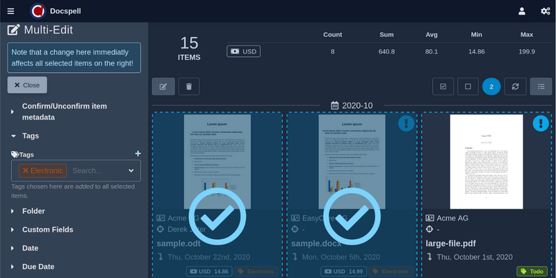Click the Max value 199.9
This screenshot has width=556, height=278.
527,51
